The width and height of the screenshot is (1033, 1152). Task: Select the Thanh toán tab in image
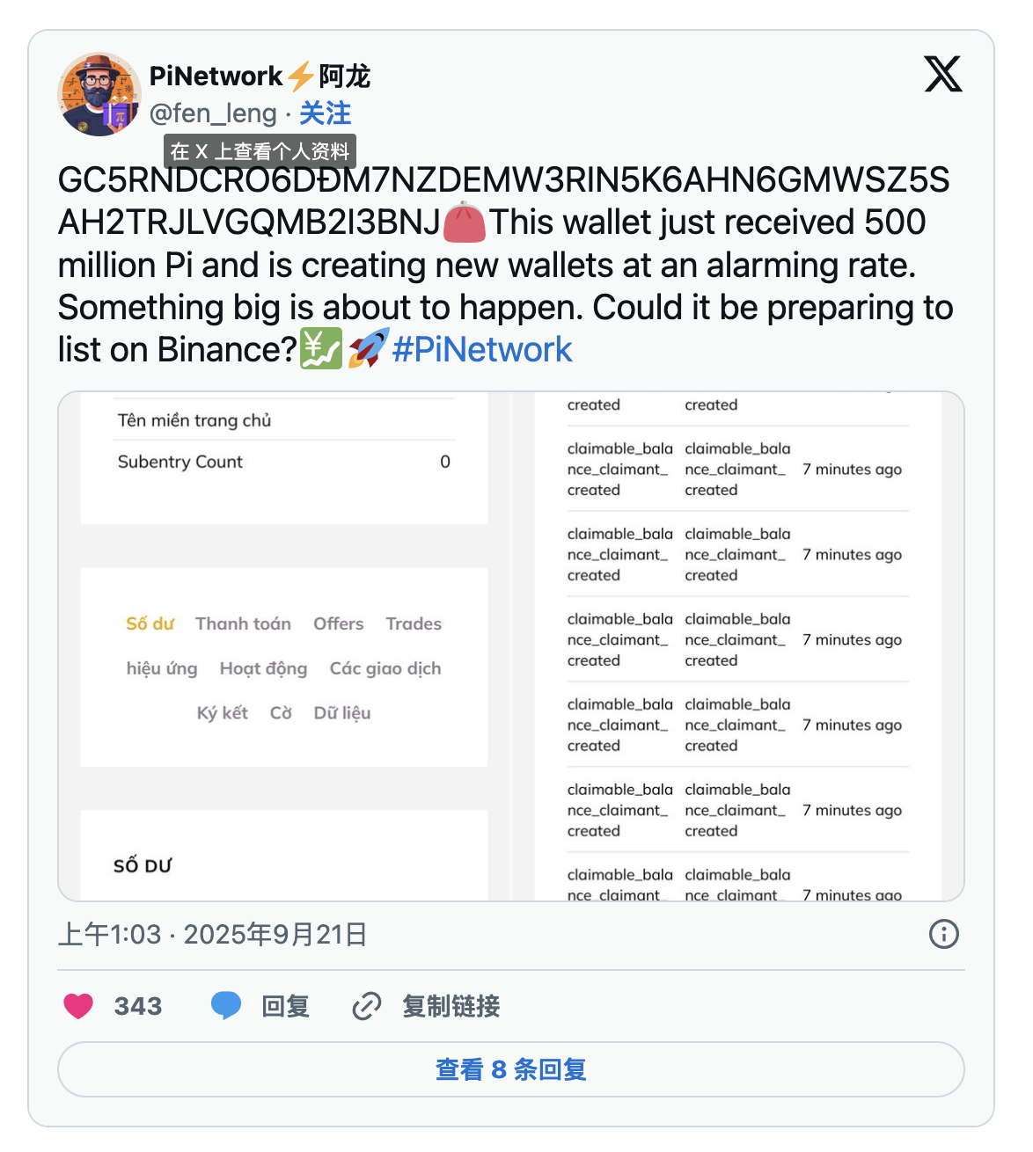[x=243, y=623]
